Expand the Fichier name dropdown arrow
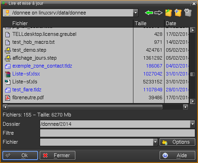 pyautogui.click(x=155, y=142)
